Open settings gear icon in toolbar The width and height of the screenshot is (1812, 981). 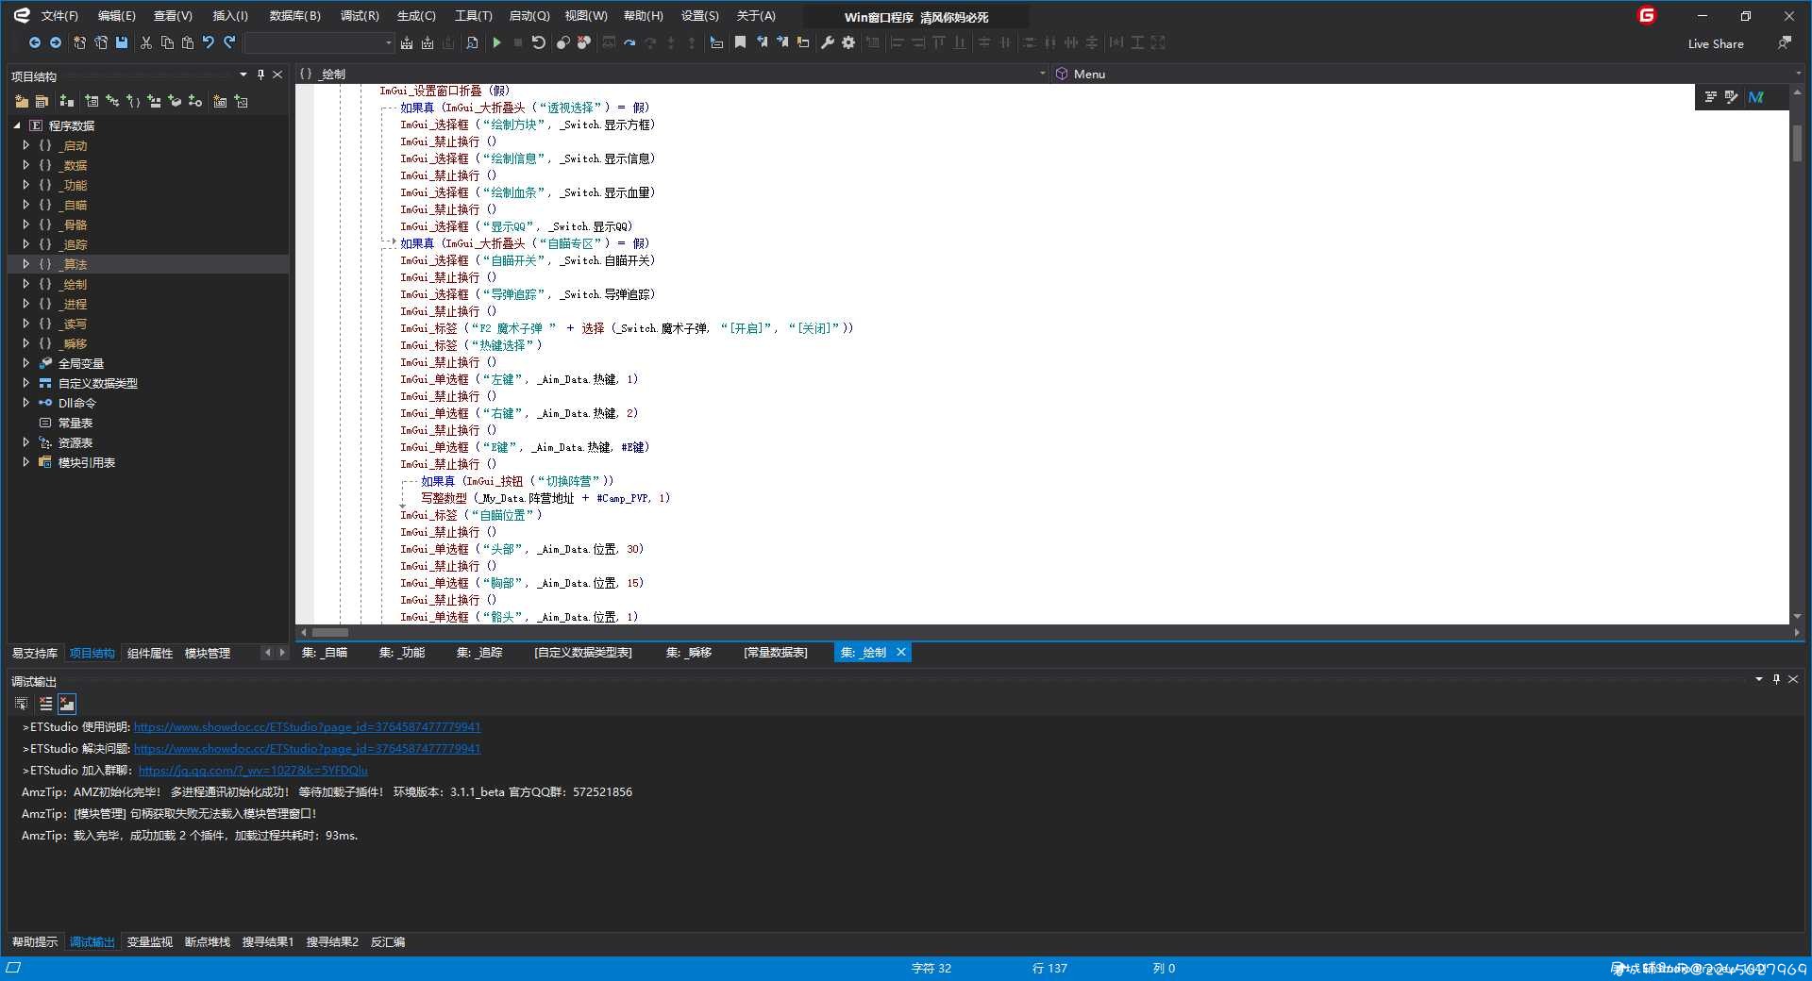[848, 42]
